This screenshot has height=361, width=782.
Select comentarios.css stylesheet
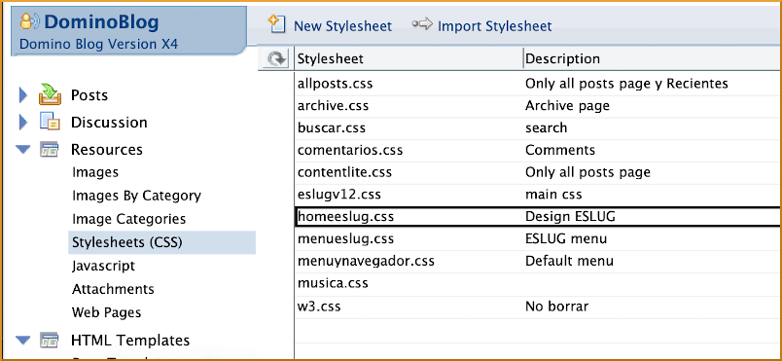coord(350,150)
